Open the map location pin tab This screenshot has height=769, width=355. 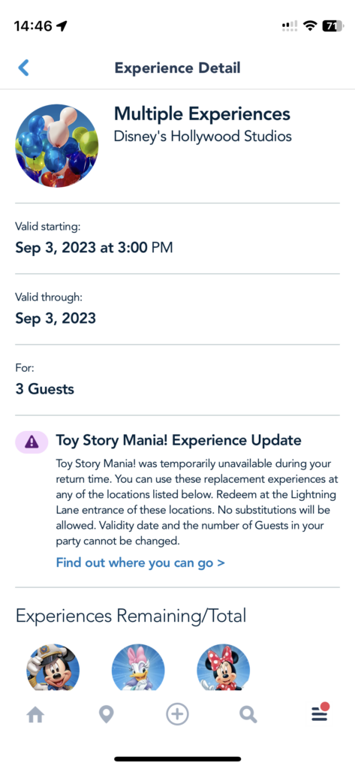click(x=106, y=716)
